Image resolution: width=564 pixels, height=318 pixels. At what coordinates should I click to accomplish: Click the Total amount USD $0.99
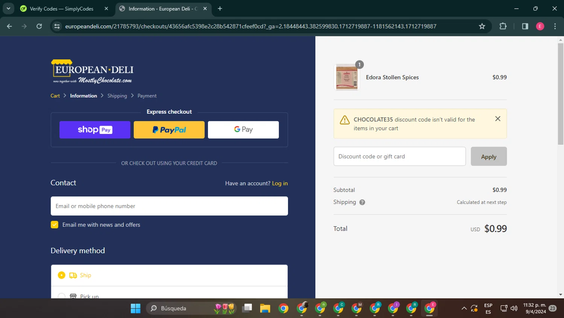click(x=488, y=229)
